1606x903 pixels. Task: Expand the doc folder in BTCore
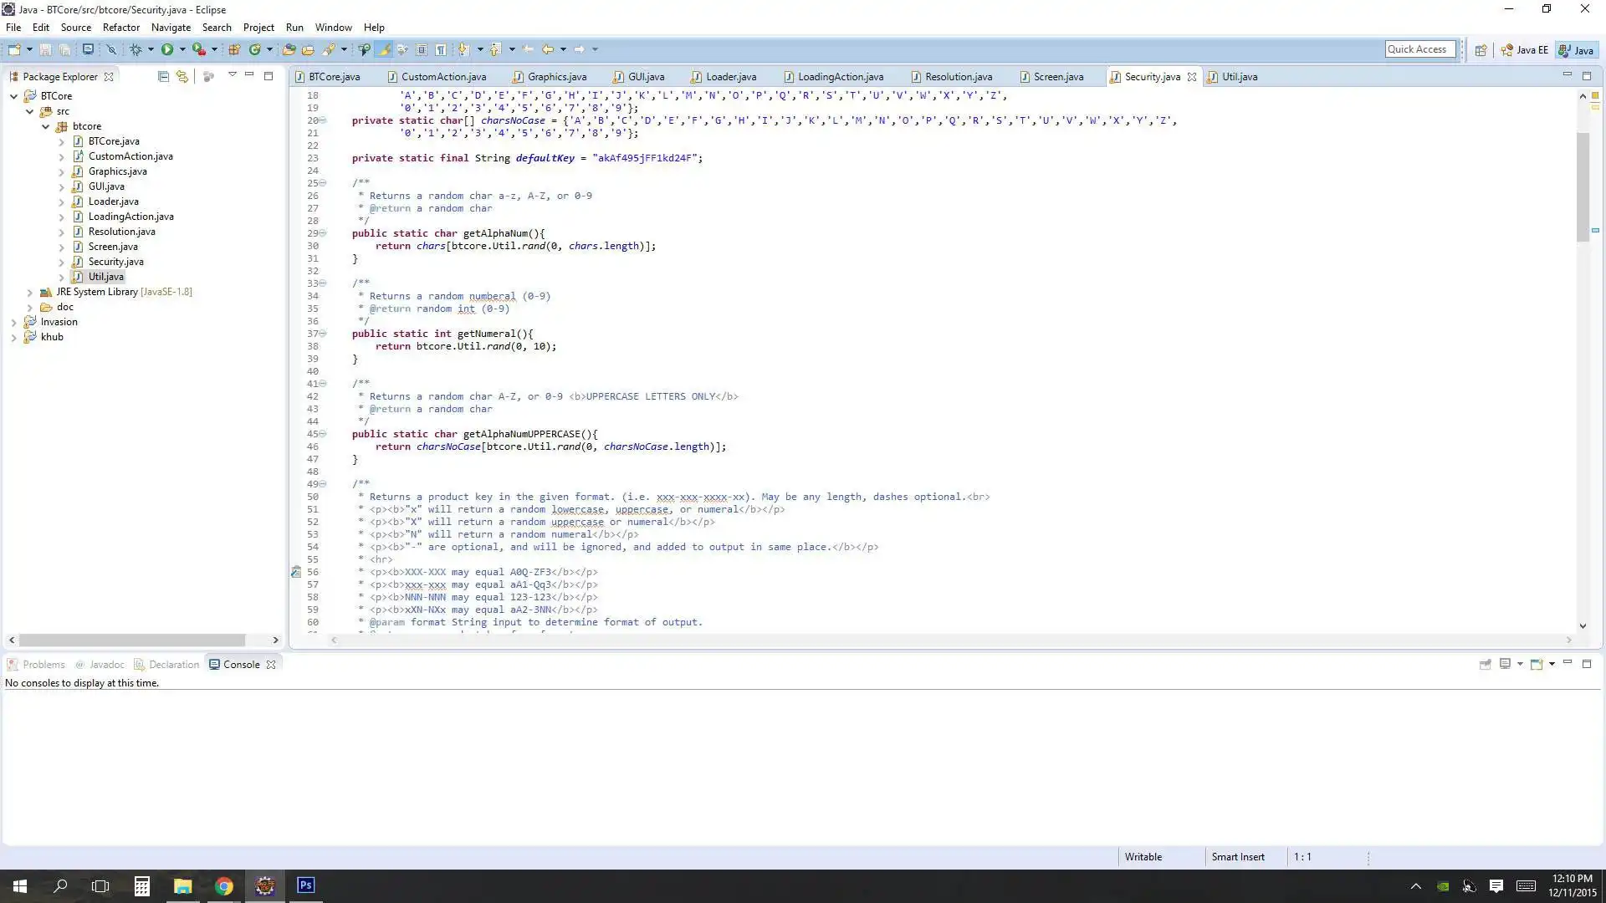(x=28, y=307)
